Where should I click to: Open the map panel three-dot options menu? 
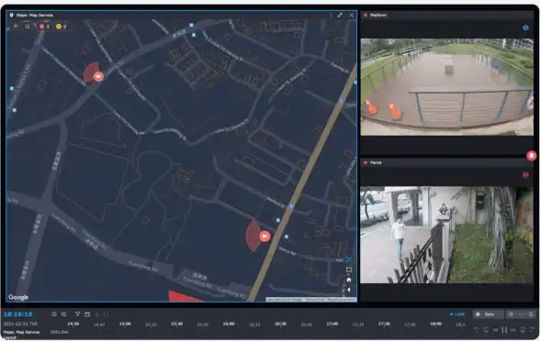[331, 15]
